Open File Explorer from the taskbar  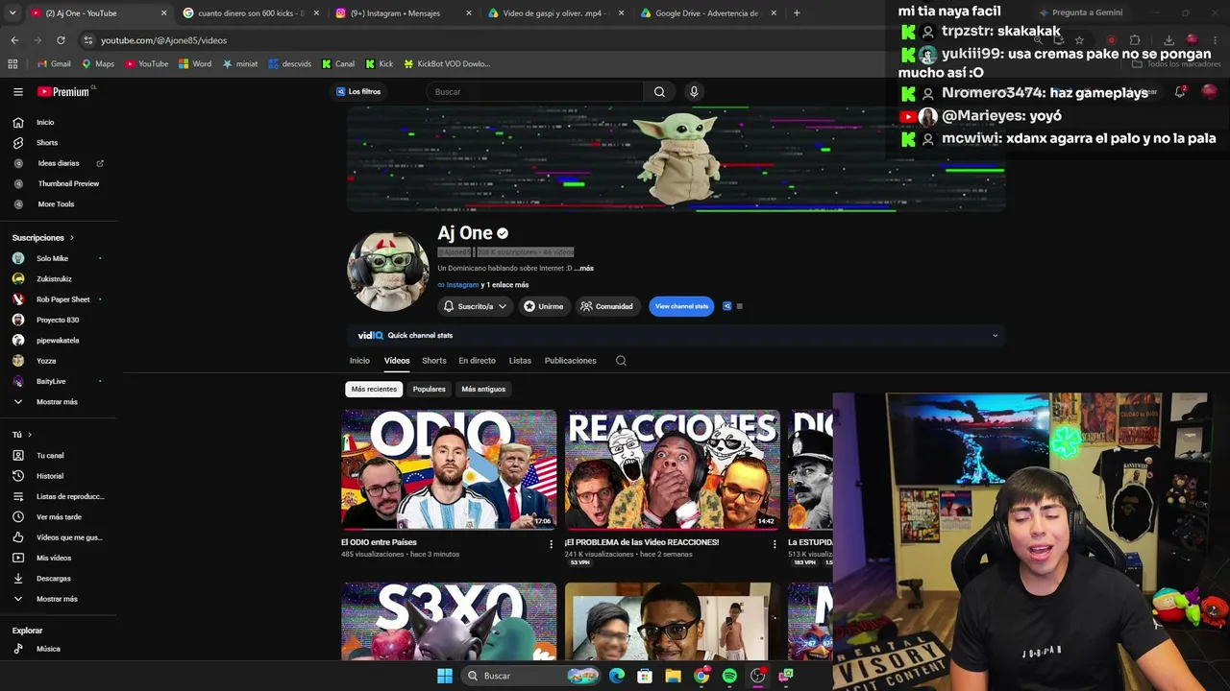click(673, 676)
